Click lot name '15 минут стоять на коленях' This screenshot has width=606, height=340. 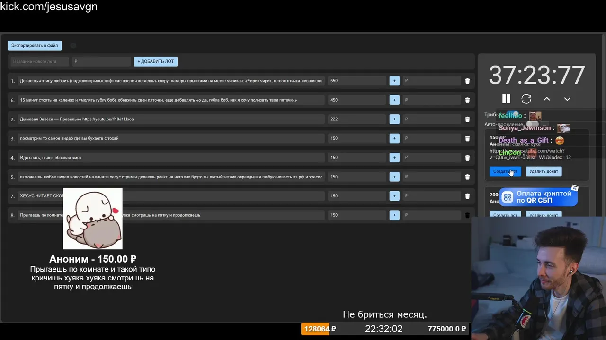click(171, 100)
